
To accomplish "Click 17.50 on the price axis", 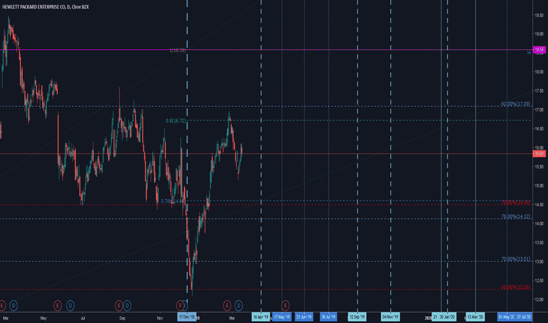I will click(x=539, y=91).
